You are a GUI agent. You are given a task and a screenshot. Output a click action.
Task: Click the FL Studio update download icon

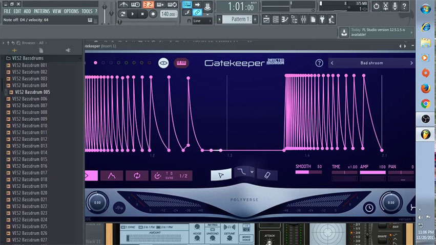344,32
